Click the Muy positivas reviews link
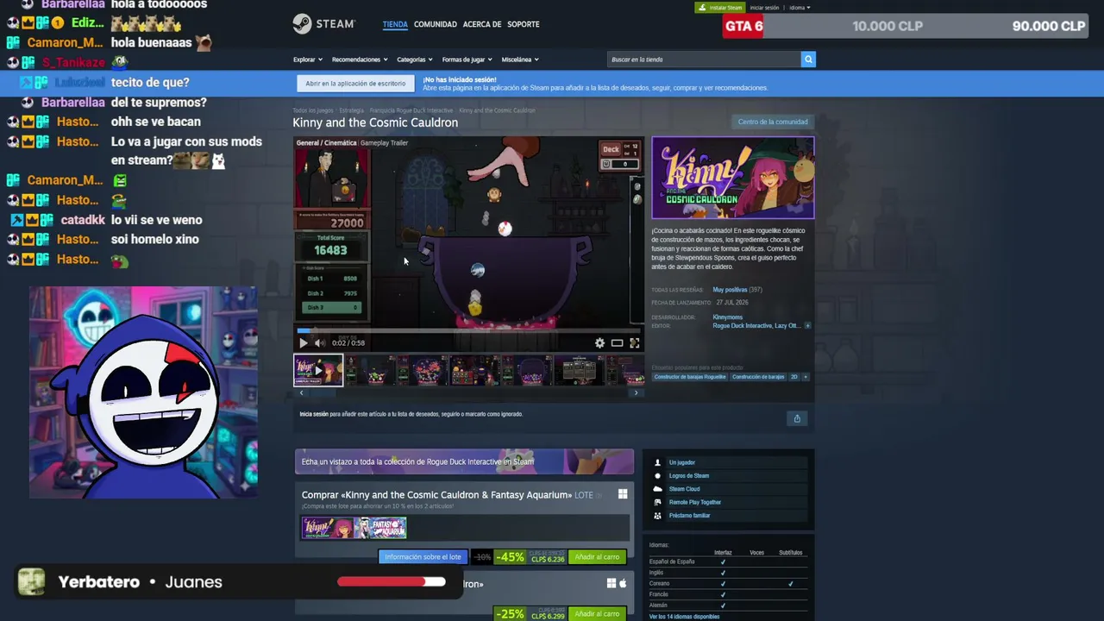 [731, 290]
